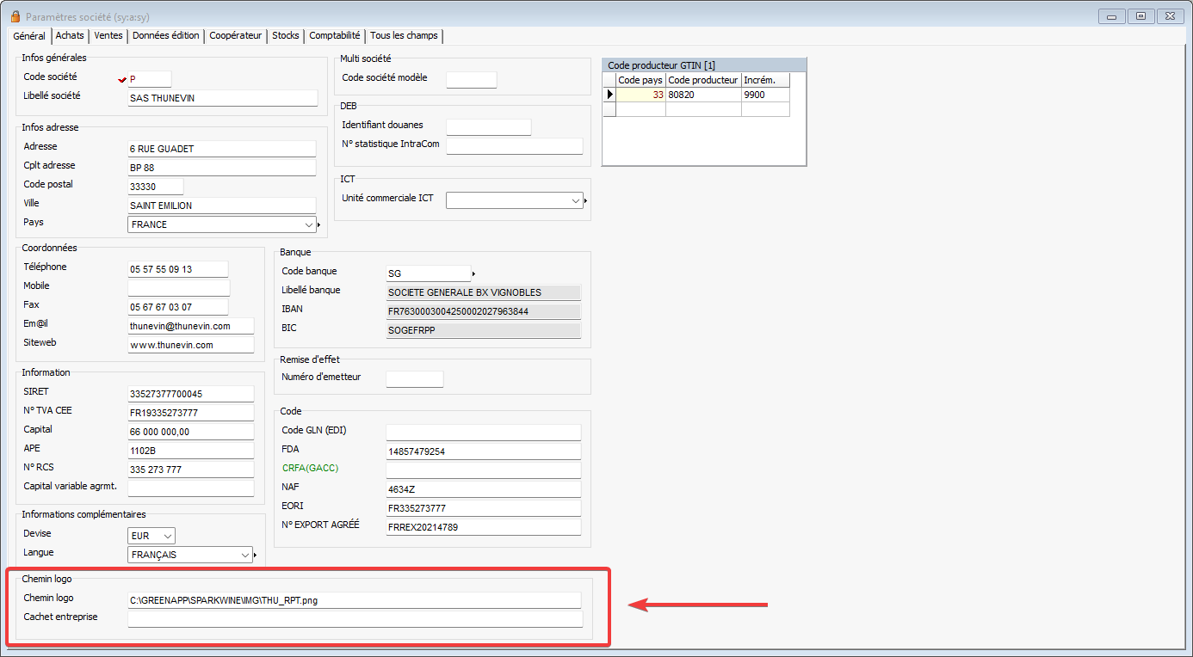Image resolution: width=1193 pixels, height=657 pixels.
Task: Select the GTIN row indicator triangle
Action: (609, 95)
